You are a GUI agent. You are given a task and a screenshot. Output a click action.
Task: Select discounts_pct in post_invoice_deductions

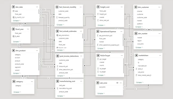point(63,66)
